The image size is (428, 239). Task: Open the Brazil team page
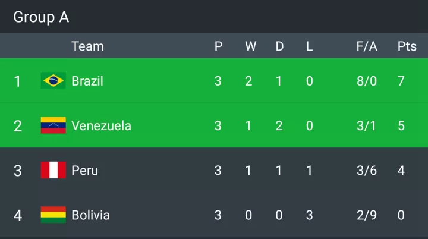pyautogui.click(x=87, y=81)
